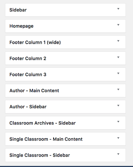
Task: Expand the Homepage widget area arrow
Action: click(x=118, y=25)
